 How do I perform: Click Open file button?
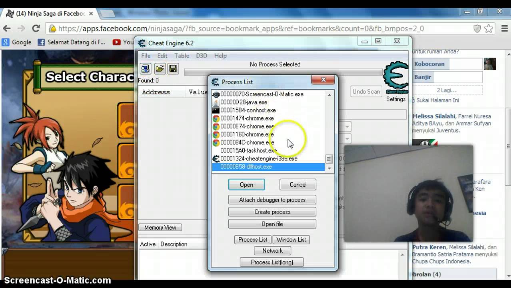272,224
